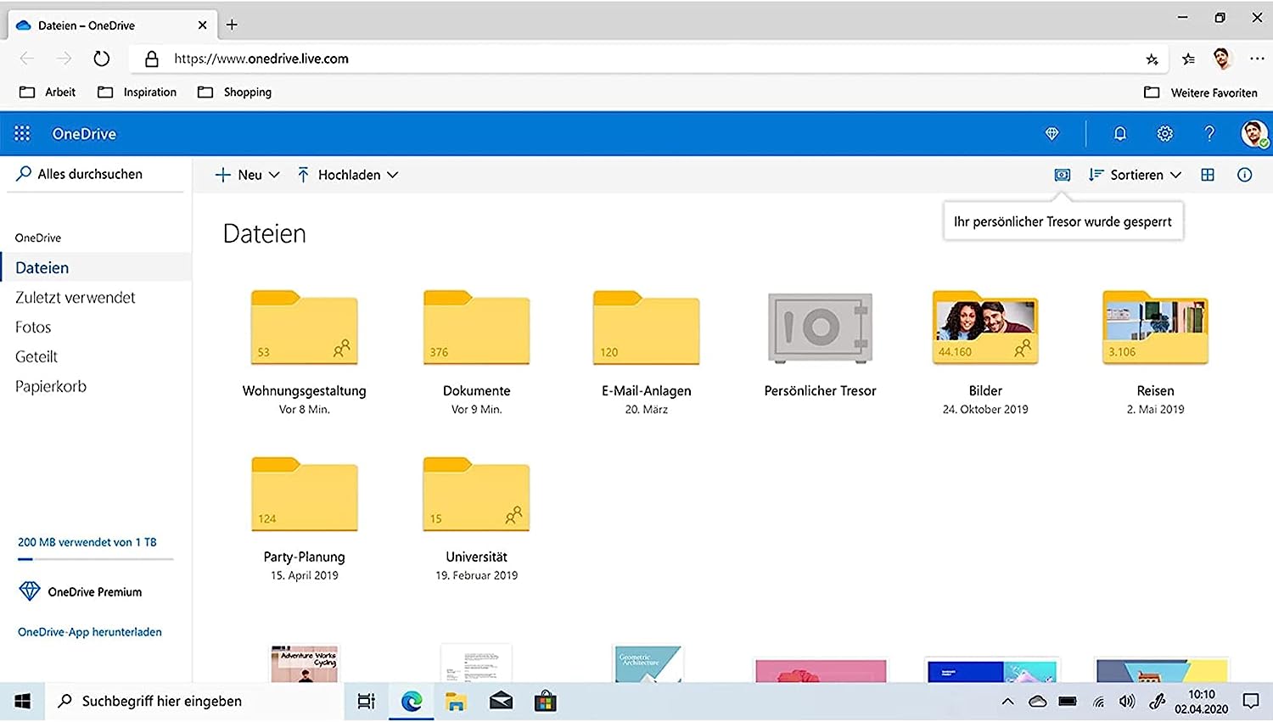The height and width of the screenshot is (722, 1273).
Task: Open notifications bell icon
Action: click(1120, 133)
